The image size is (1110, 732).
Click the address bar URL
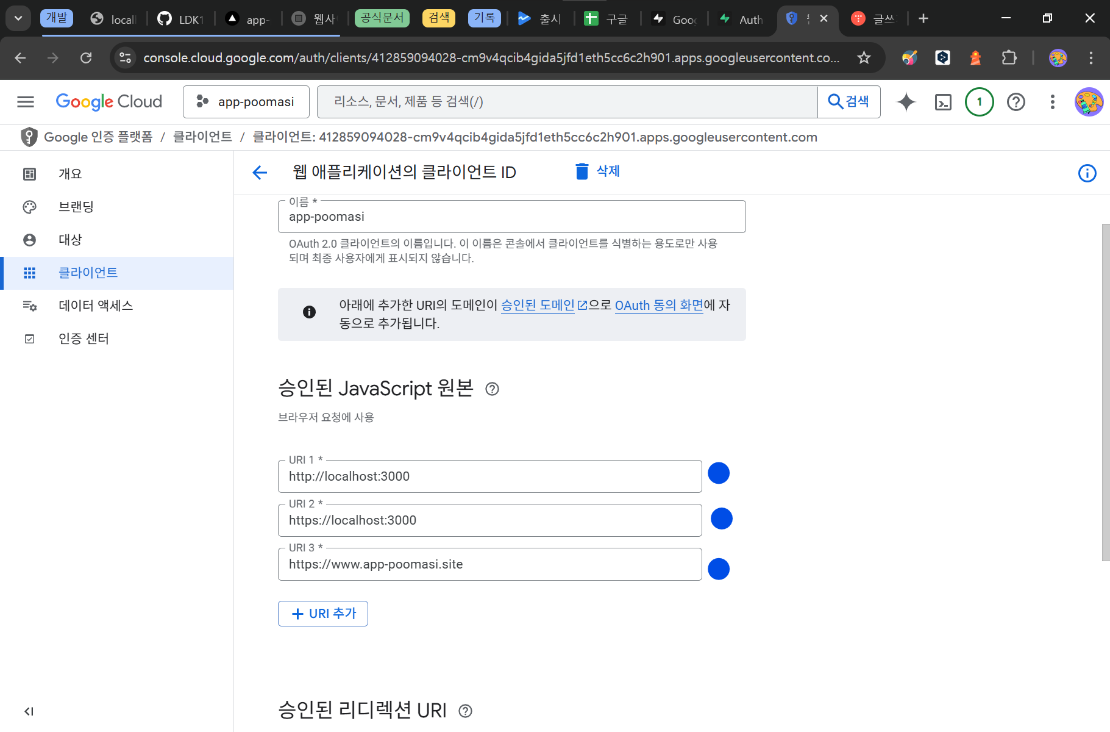click(x=491, y=58)
